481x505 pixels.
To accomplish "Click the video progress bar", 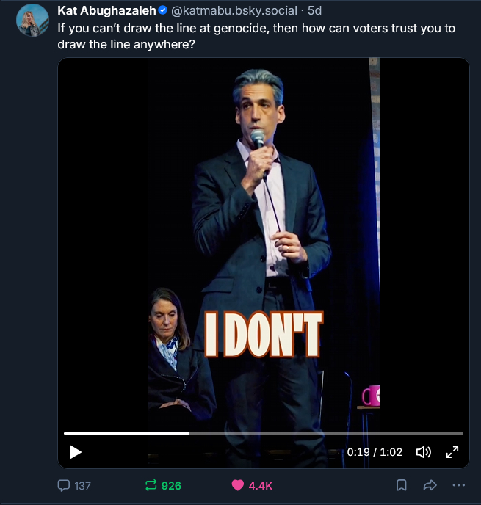I will pos(263,434).
